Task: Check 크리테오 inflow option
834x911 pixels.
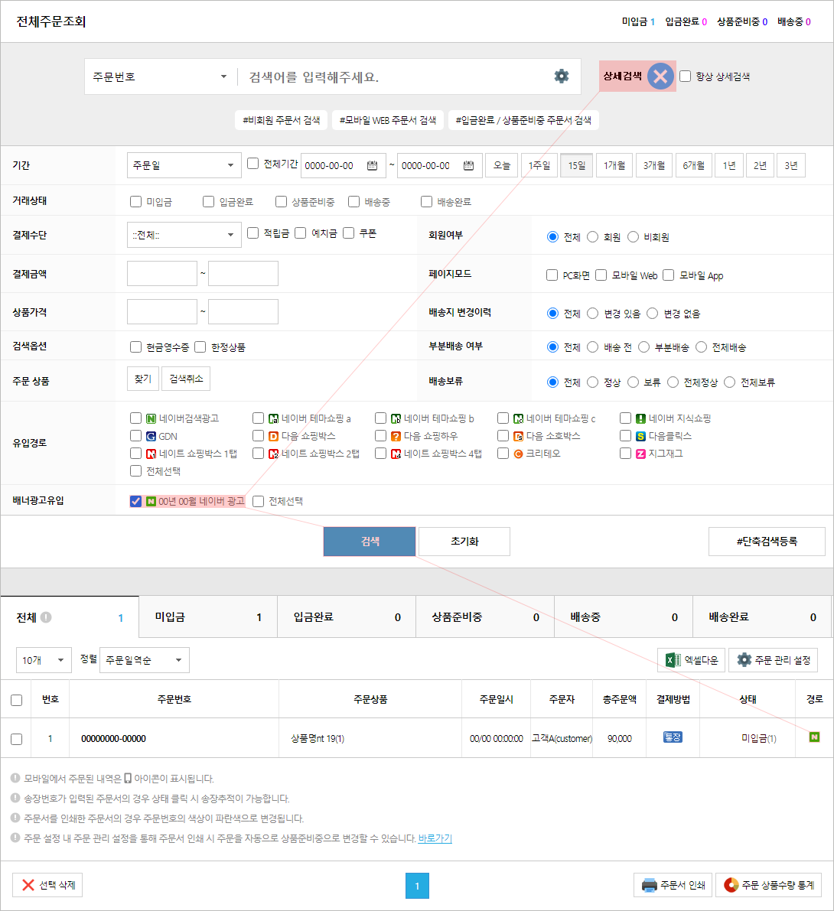Action: 503,453
